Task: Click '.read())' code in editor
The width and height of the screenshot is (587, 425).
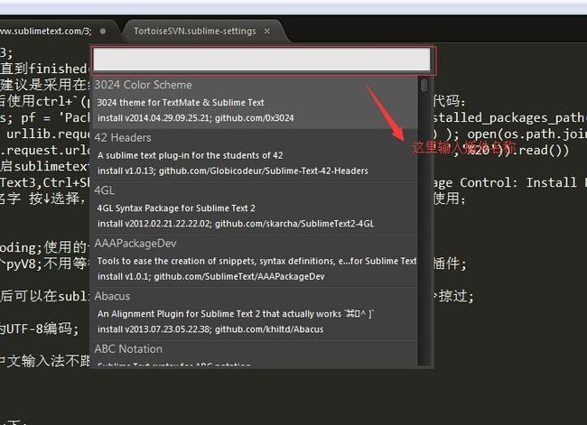Action: pos(543,150)
